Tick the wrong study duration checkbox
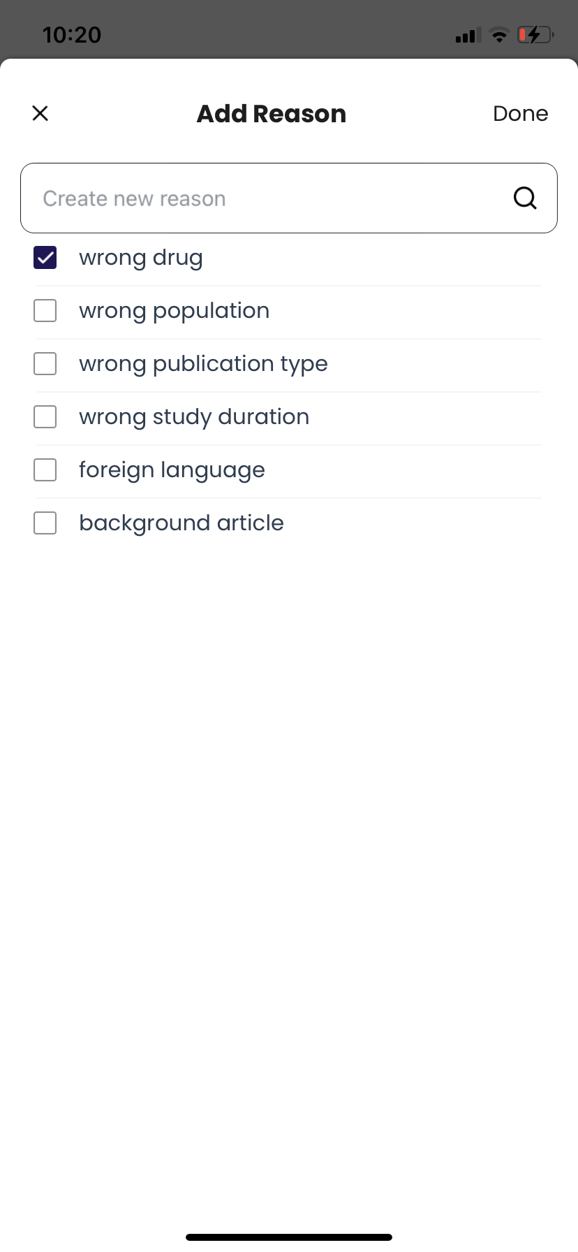 (45, 417)
